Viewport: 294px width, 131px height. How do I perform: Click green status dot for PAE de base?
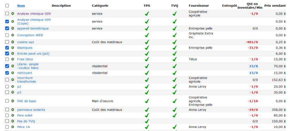click(13, 101)
